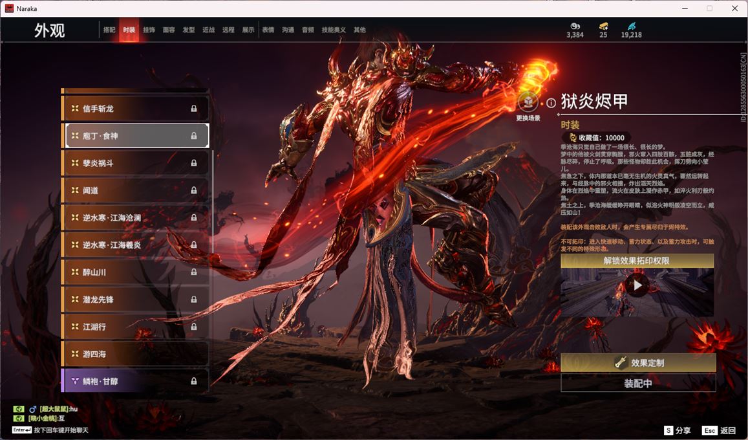Click the lock icon on 江湖行
This screenshot has height=440, width=748.
click(x=194, y=326)
